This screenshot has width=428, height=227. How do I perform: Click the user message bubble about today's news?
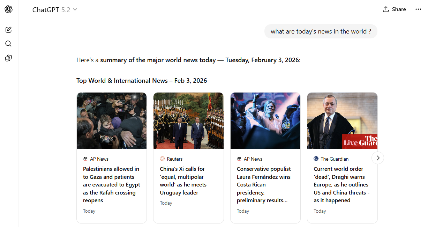(x=321, y=31)
